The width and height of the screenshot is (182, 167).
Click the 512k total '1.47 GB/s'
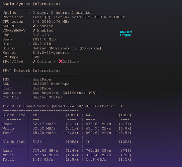43,160
